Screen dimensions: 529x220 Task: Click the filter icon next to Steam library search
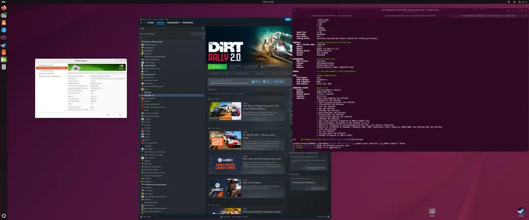click(203, 38)
